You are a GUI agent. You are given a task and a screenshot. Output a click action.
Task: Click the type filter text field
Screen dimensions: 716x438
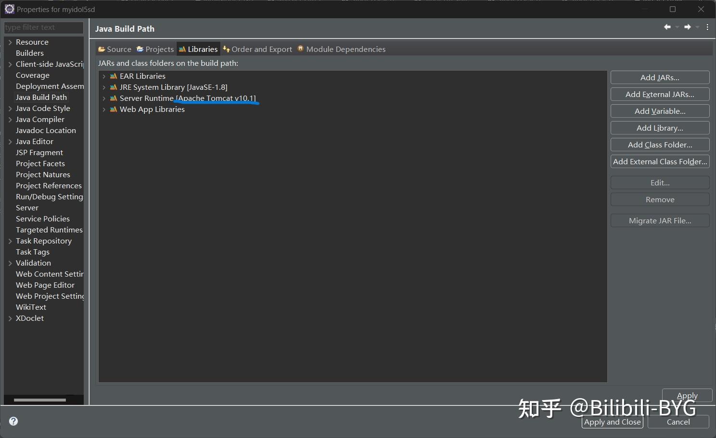43,27
